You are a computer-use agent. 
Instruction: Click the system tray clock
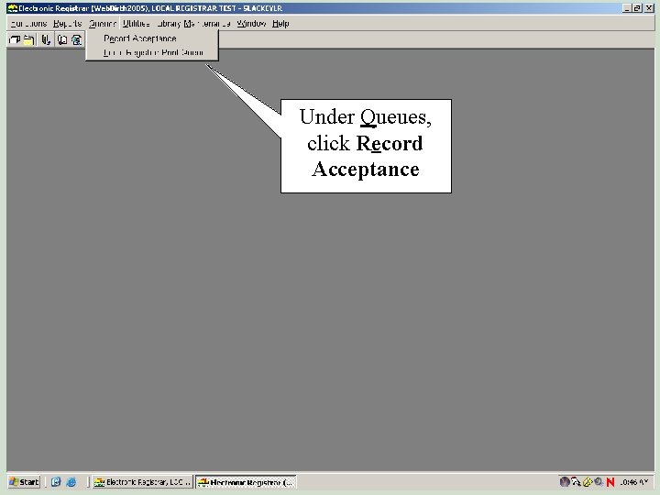634,482
